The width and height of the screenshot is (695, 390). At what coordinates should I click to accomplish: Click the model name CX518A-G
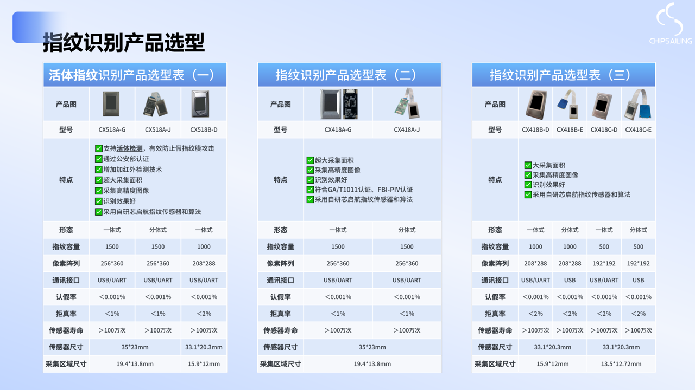[x=112, y=130]
